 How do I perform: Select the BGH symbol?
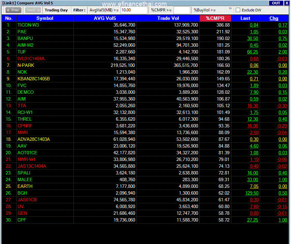22,193
